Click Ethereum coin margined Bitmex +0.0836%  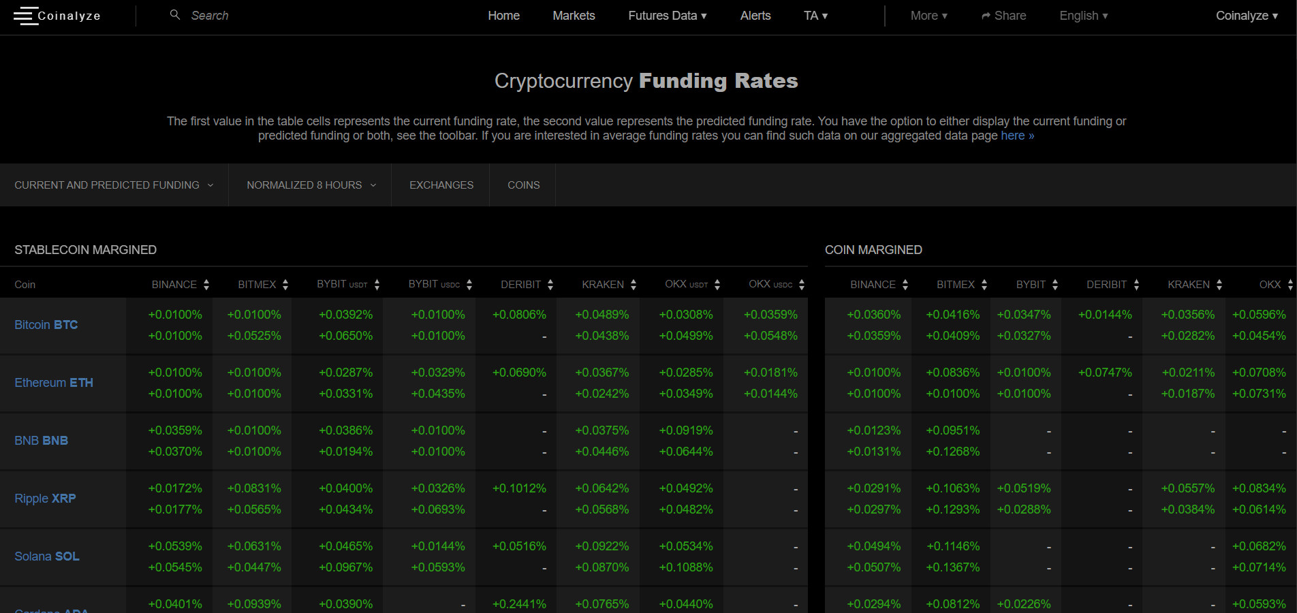tap(952, 373)
